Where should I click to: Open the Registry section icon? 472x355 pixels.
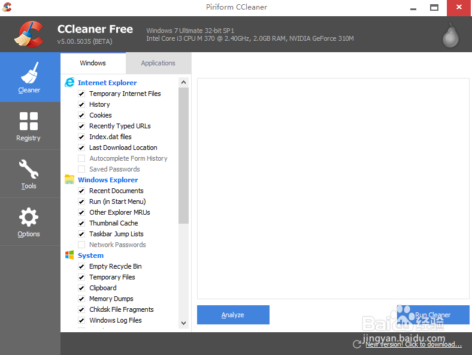(29, 121)
